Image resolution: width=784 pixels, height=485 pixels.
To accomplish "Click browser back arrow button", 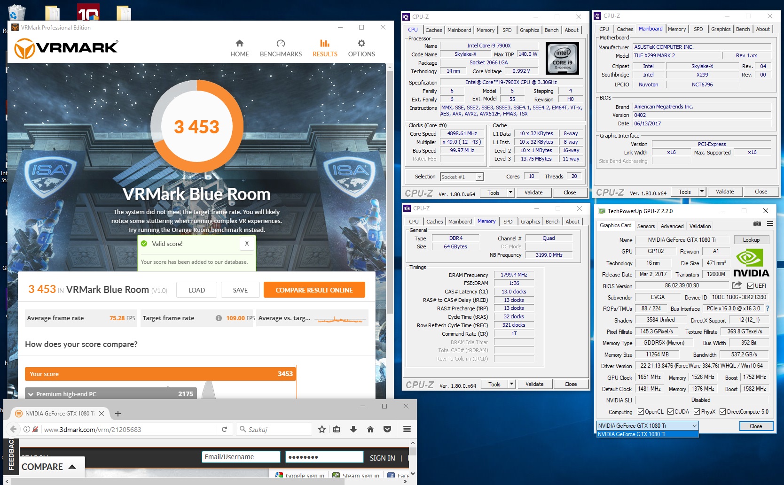I will 14,429.
